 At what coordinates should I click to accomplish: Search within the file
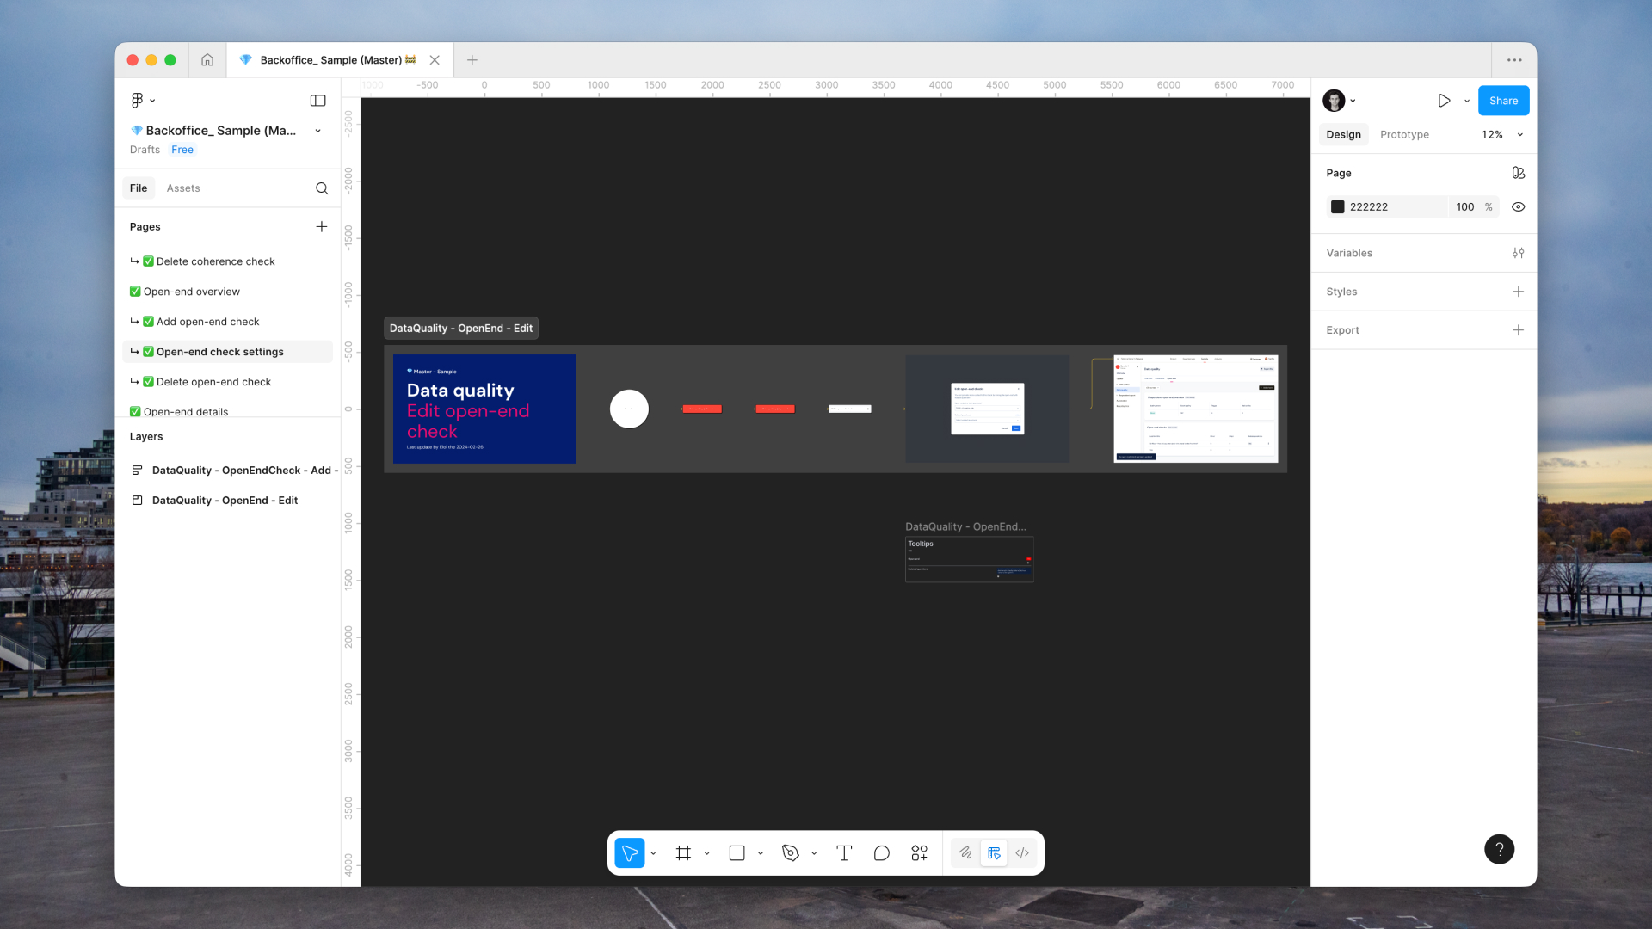click(321, 188)
